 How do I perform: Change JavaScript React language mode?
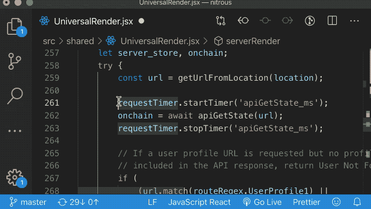tap(199, 202)
